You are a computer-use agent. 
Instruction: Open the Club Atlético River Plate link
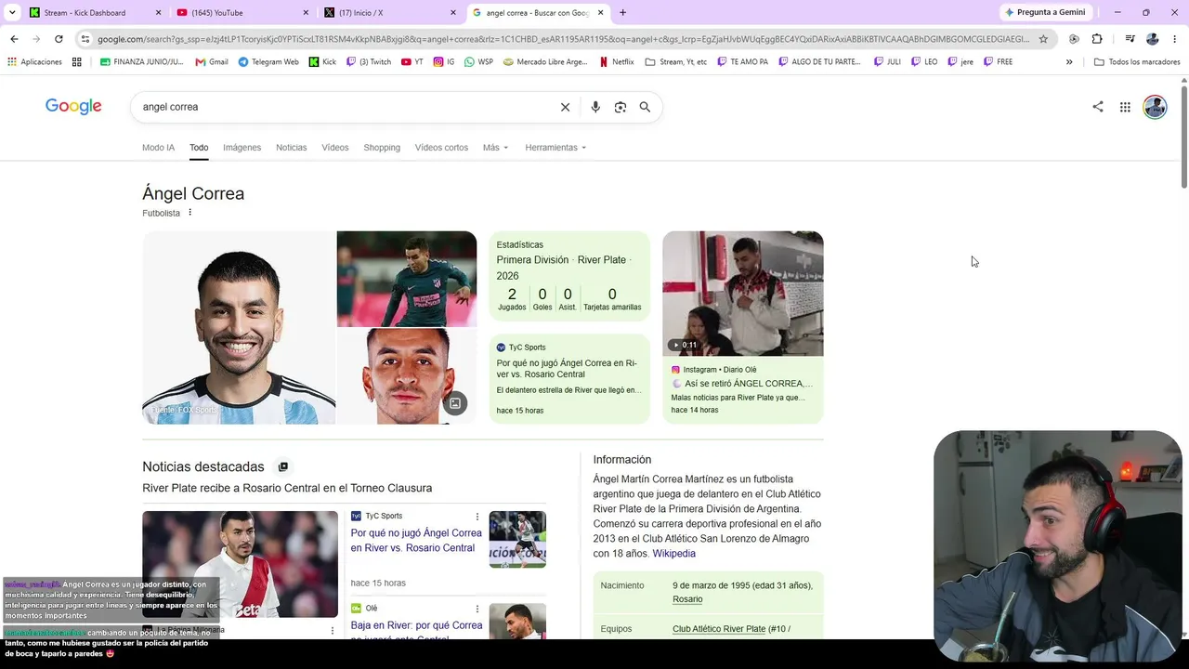[719, 629]
